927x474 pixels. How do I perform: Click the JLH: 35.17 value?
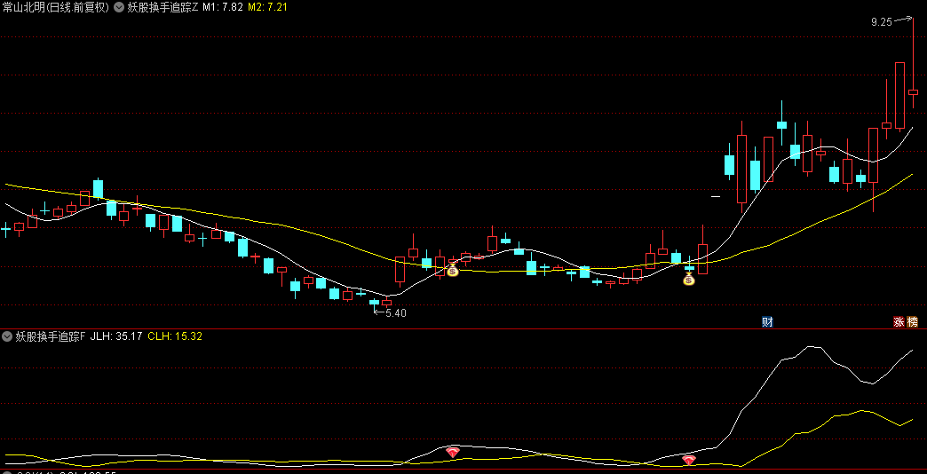point(115,337)
